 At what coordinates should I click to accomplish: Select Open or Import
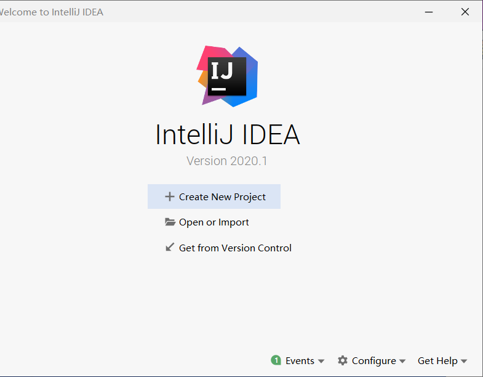(x=214, y=222)
